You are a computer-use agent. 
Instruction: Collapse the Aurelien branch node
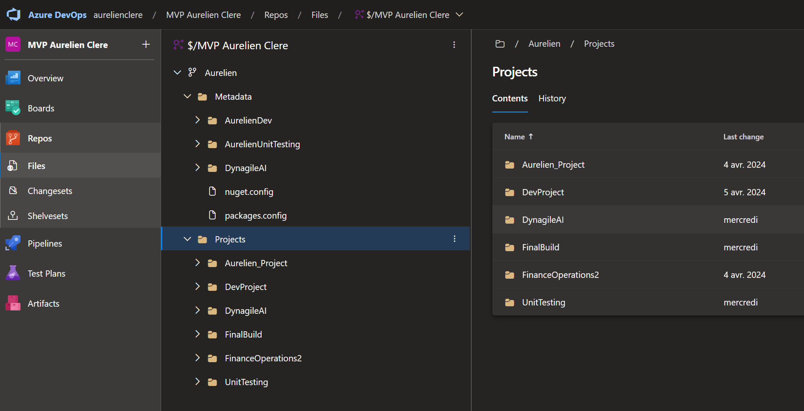[x=177, y=73]
